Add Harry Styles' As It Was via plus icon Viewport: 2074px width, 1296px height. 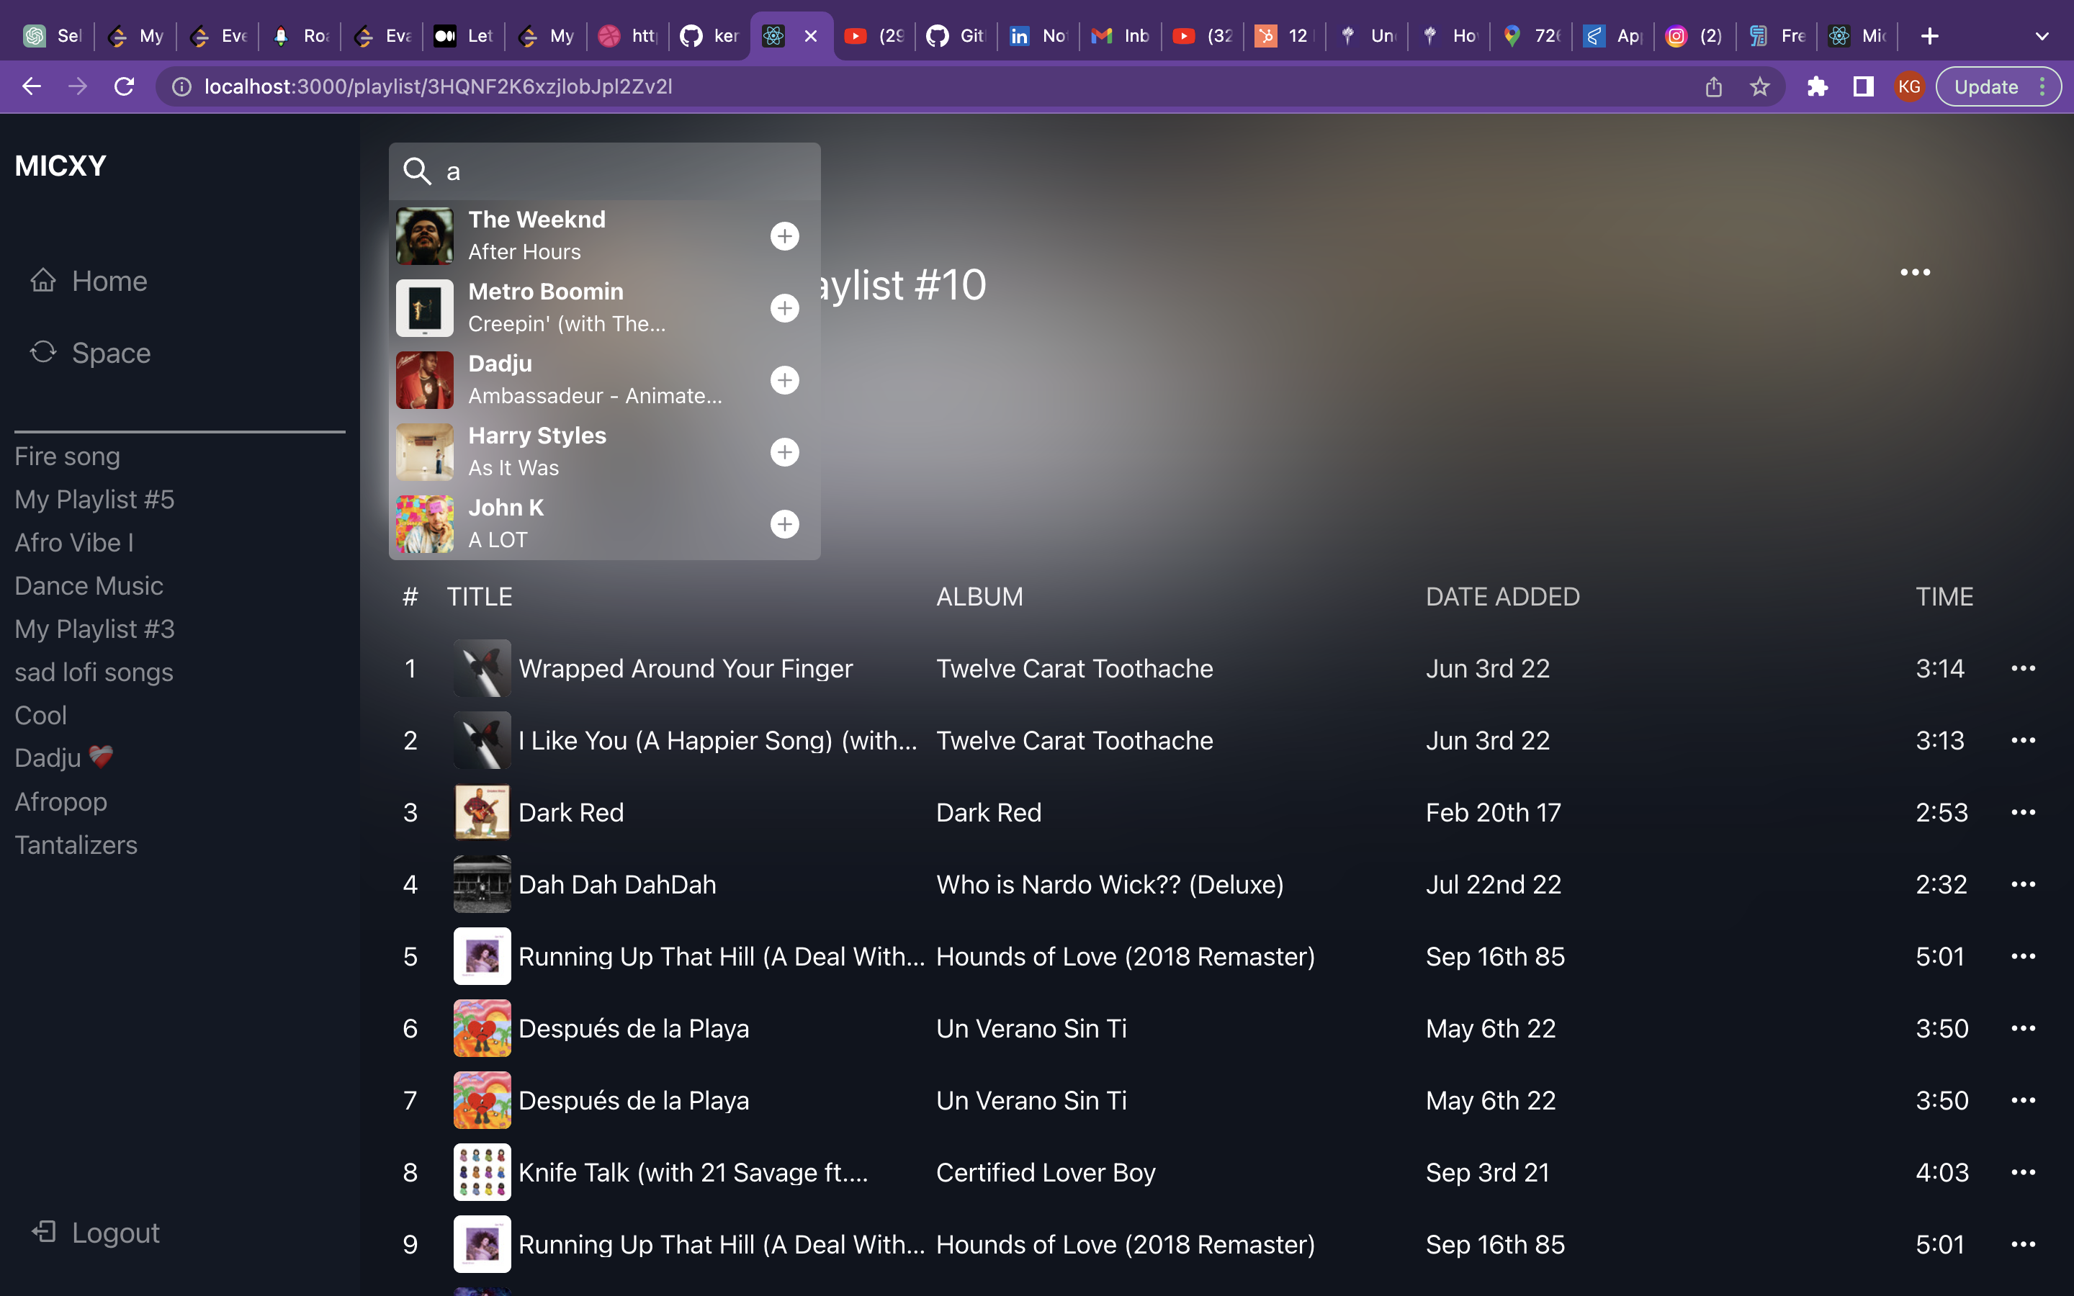[x=784, y=451]
